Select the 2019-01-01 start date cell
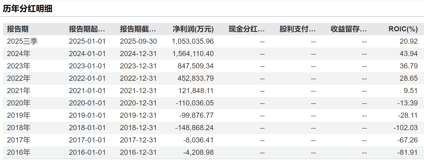Screen dimensions: 424x162 click(87, 115)
